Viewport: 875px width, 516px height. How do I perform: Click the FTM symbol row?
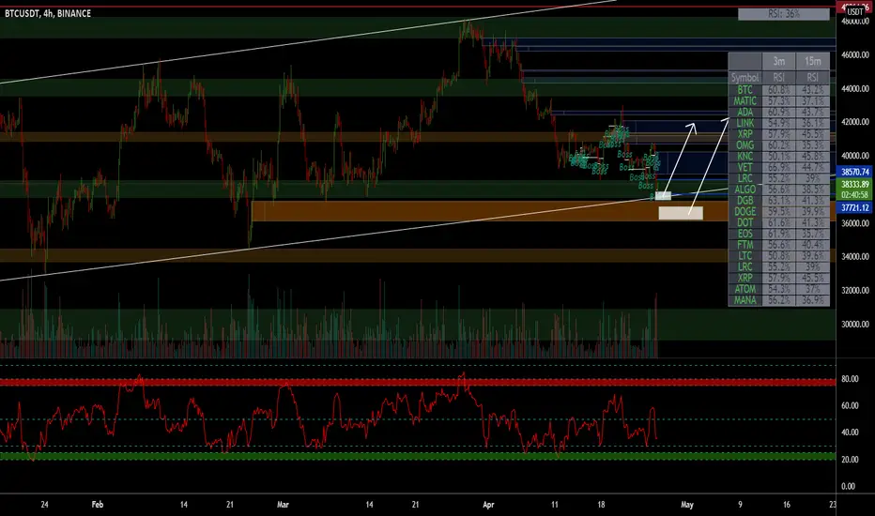pos(745,245)
